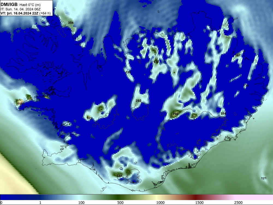Click the 100 tick on color scale
The height and width of the screenshot is (205, 273).
coord(81,203)
